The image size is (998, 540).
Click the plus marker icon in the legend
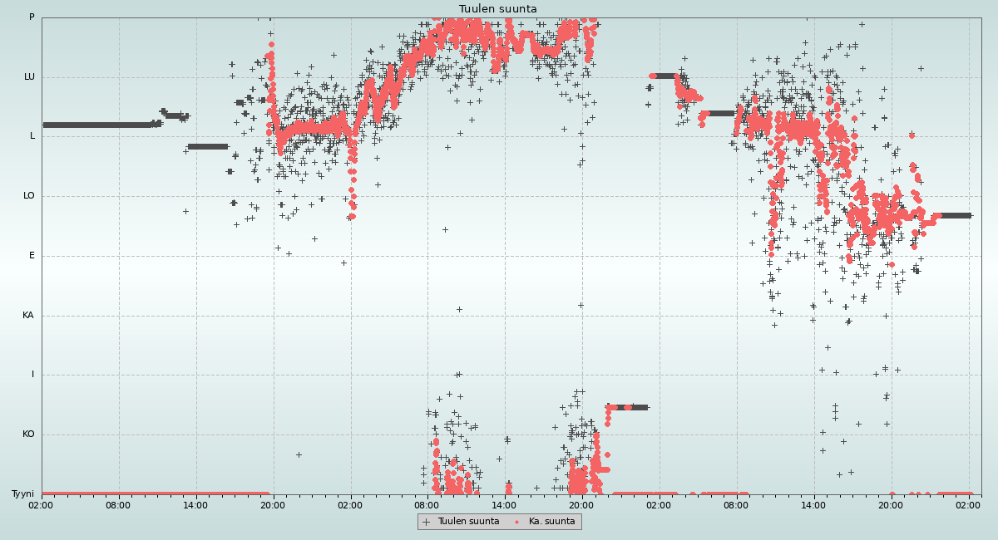[x=427, y=522]
